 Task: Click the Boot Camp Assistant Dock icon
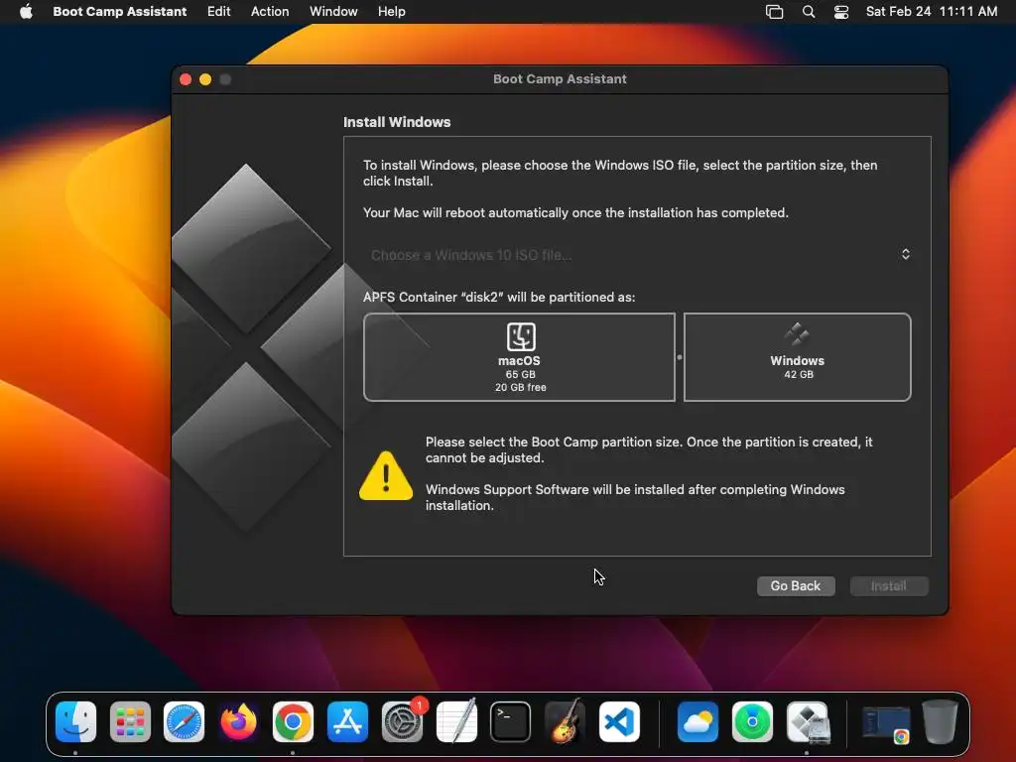tap(808, 722)
